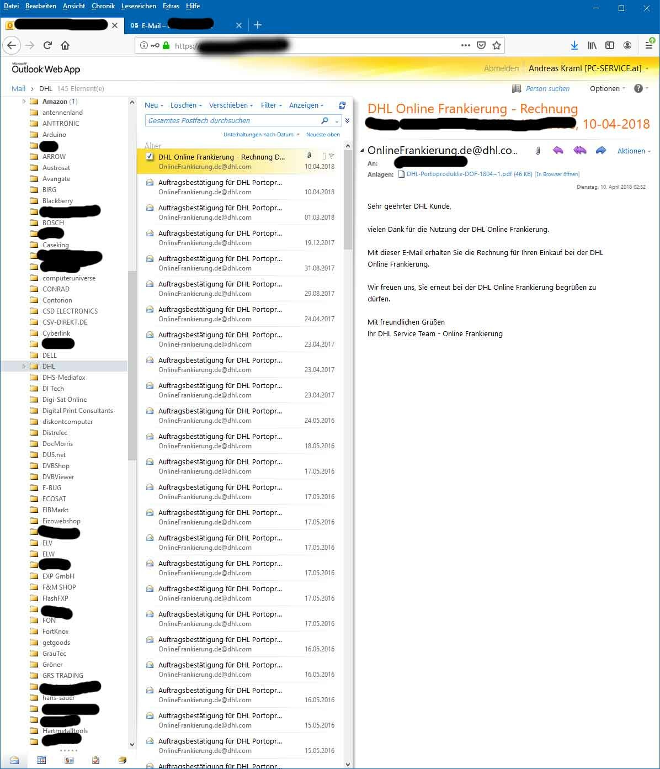The height and width of the screenshot is (769, 660).
Task: Open a new browser tab
Action: pyautogui.click(x=258, y=25)
